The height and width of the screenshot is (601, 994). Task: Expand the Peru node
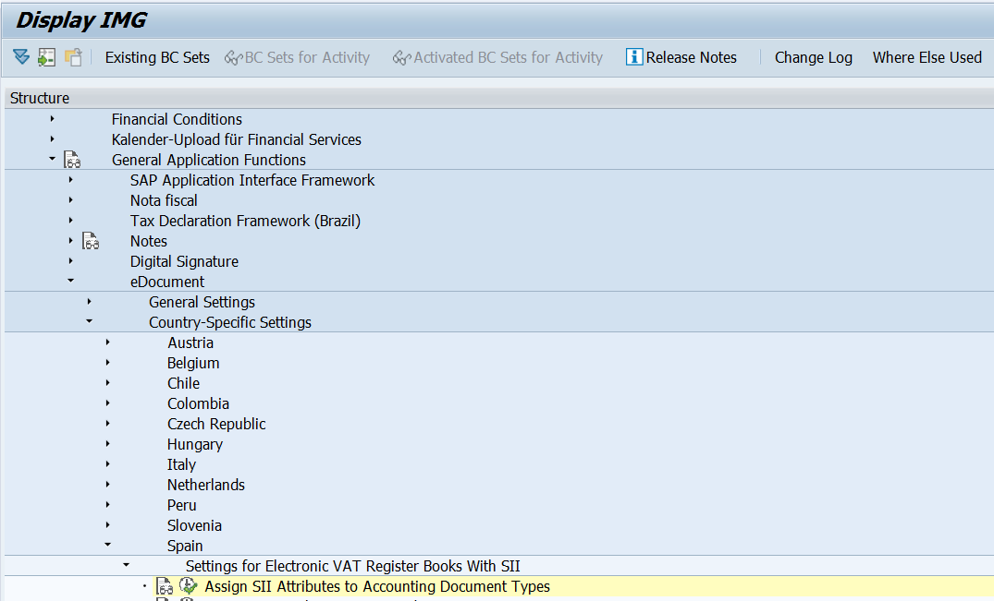pos(108,504)
